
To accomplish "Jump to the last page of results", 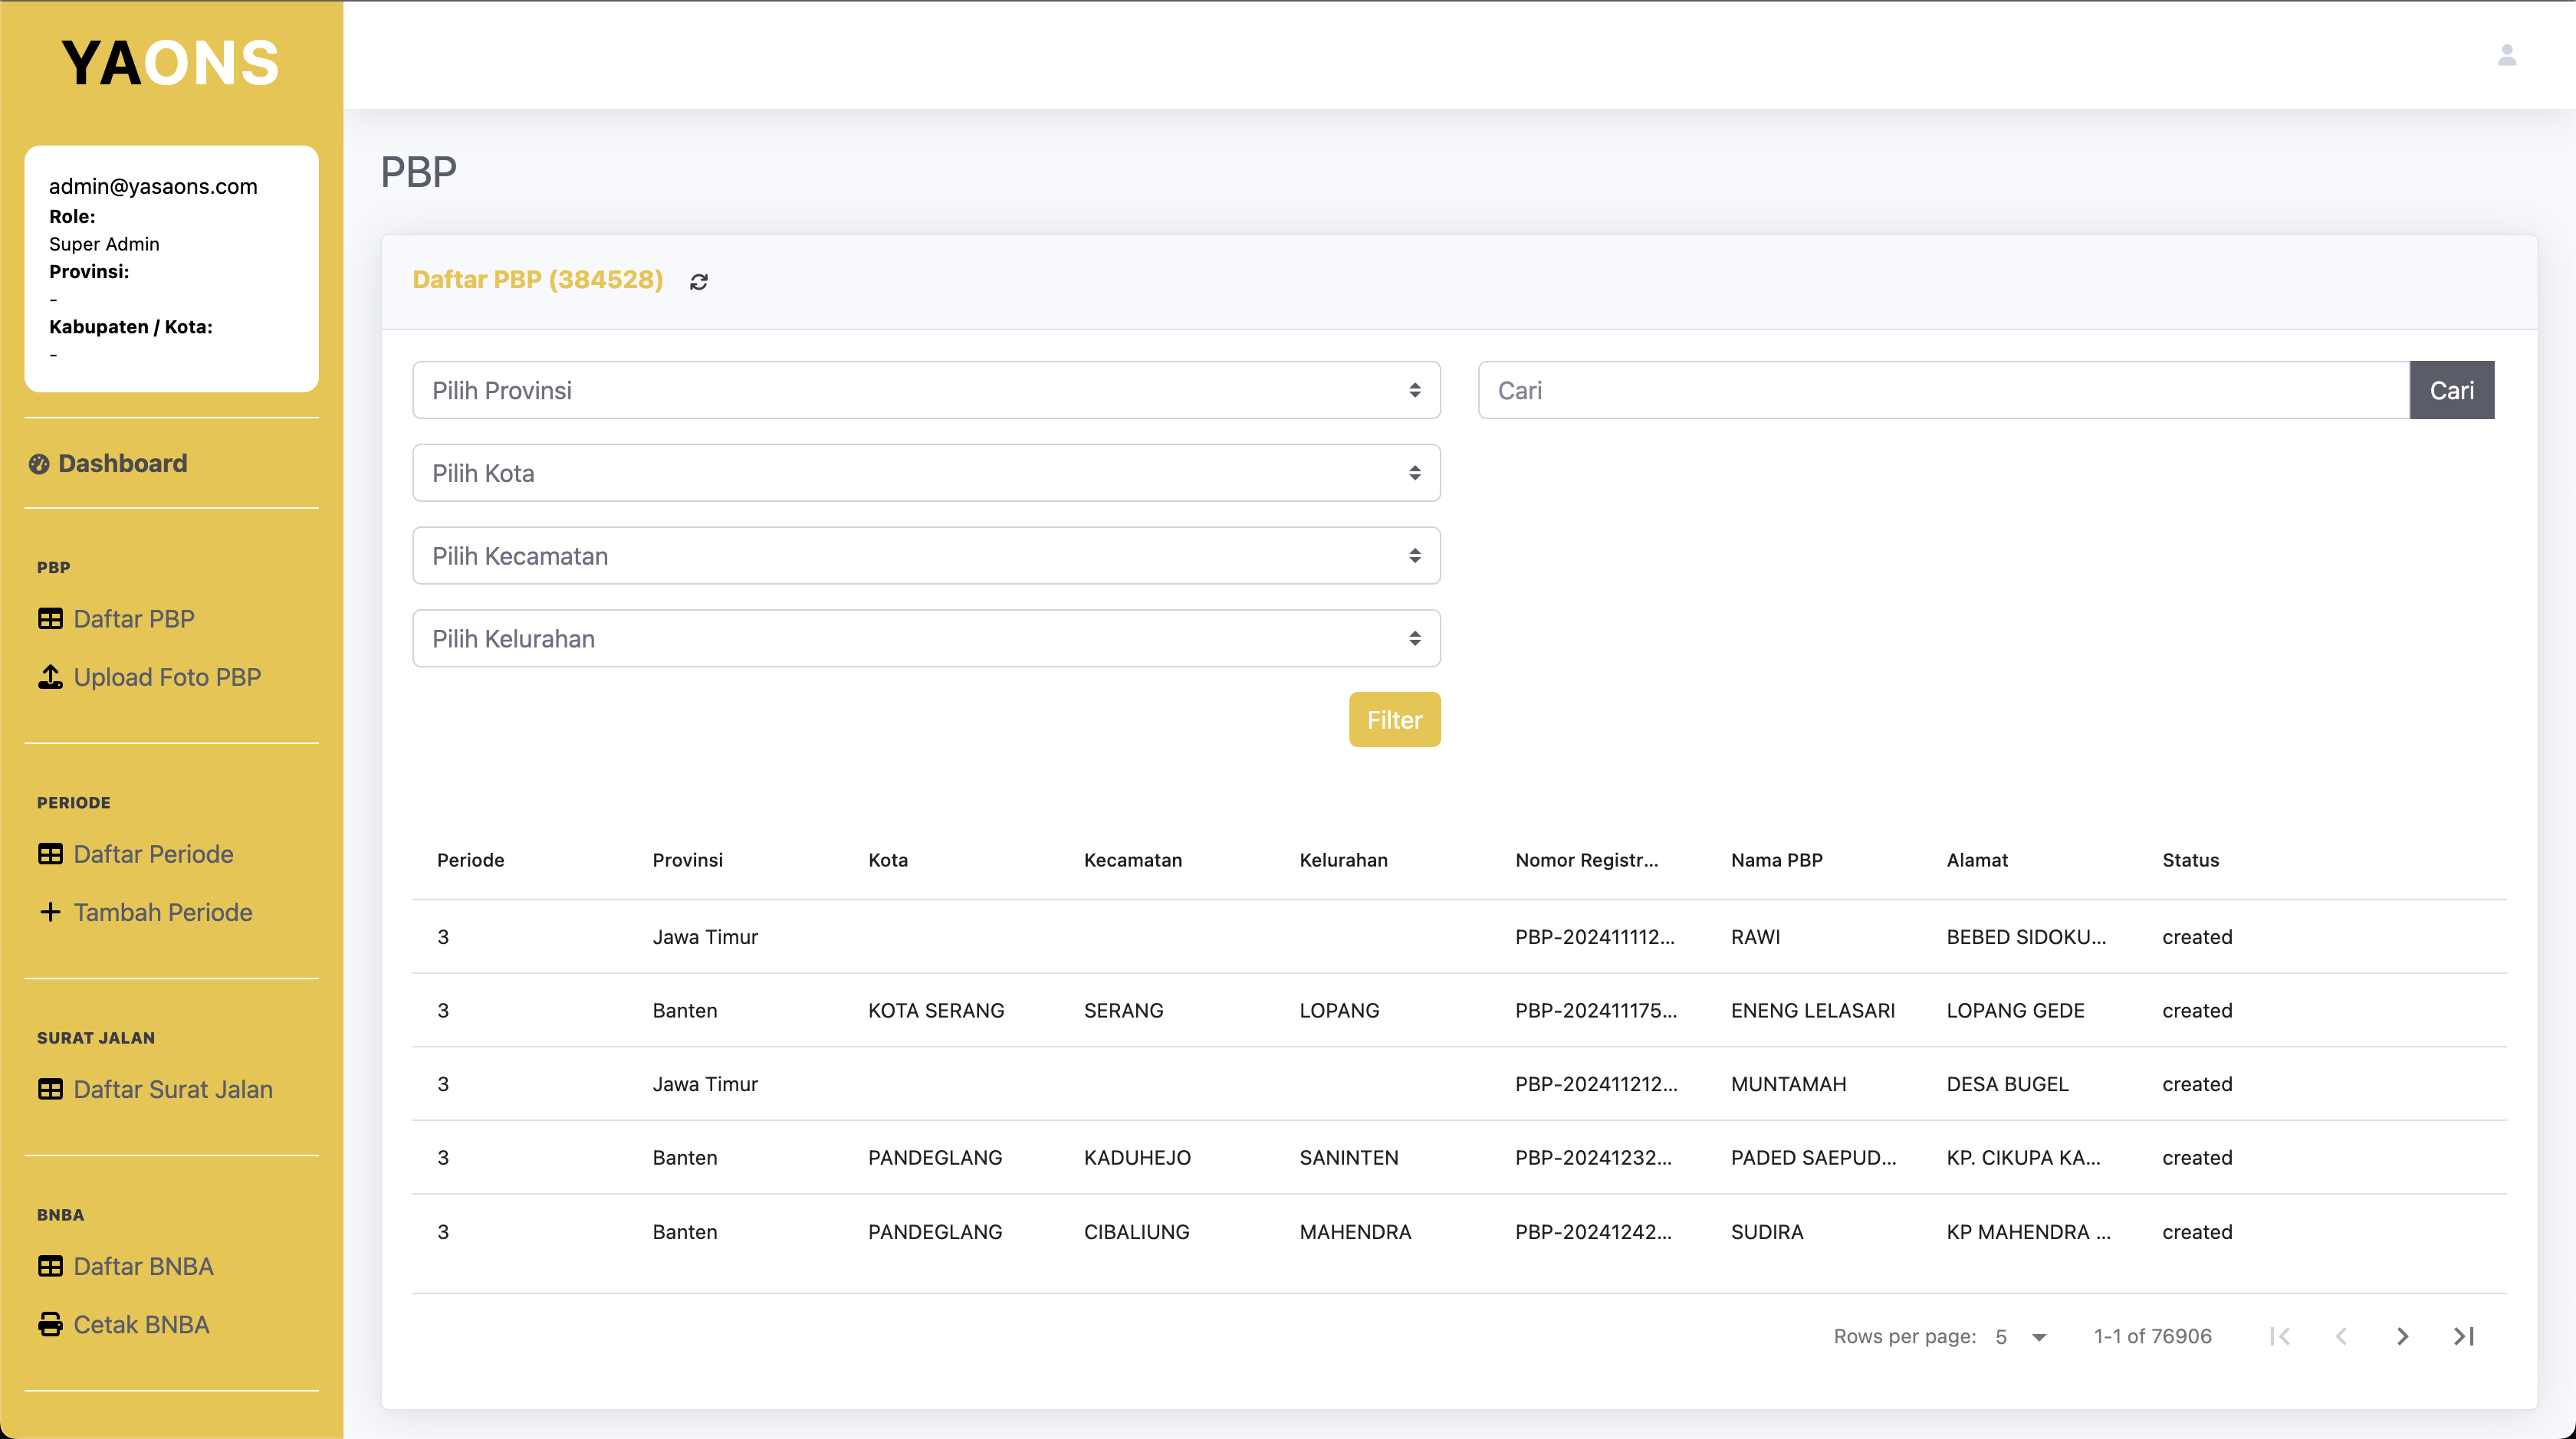I will click(2464, 1336).
